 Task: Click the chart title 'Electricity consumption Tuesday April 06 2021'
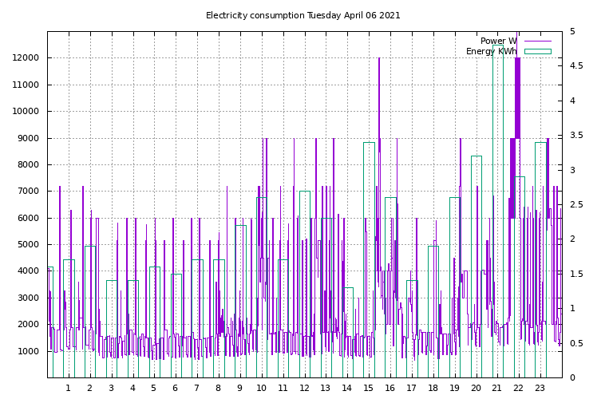click(303, 16)
